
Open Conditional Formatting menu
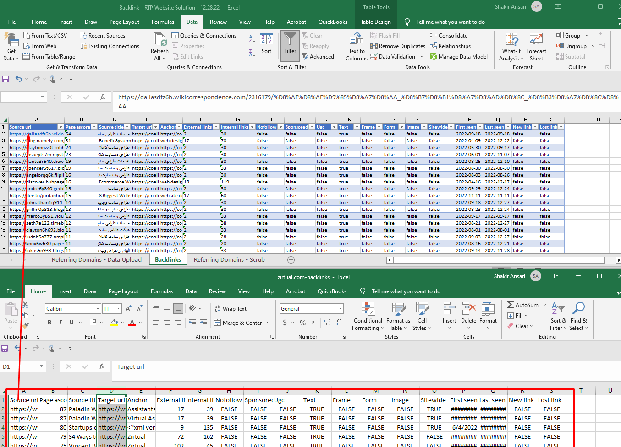pos(368,316)
